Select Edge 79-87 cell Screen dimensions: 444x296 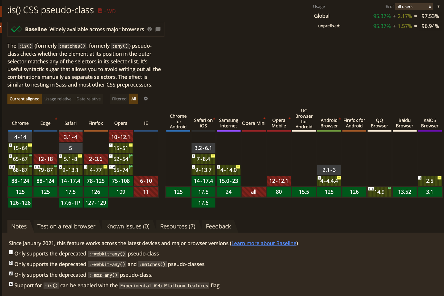[45, 170]
